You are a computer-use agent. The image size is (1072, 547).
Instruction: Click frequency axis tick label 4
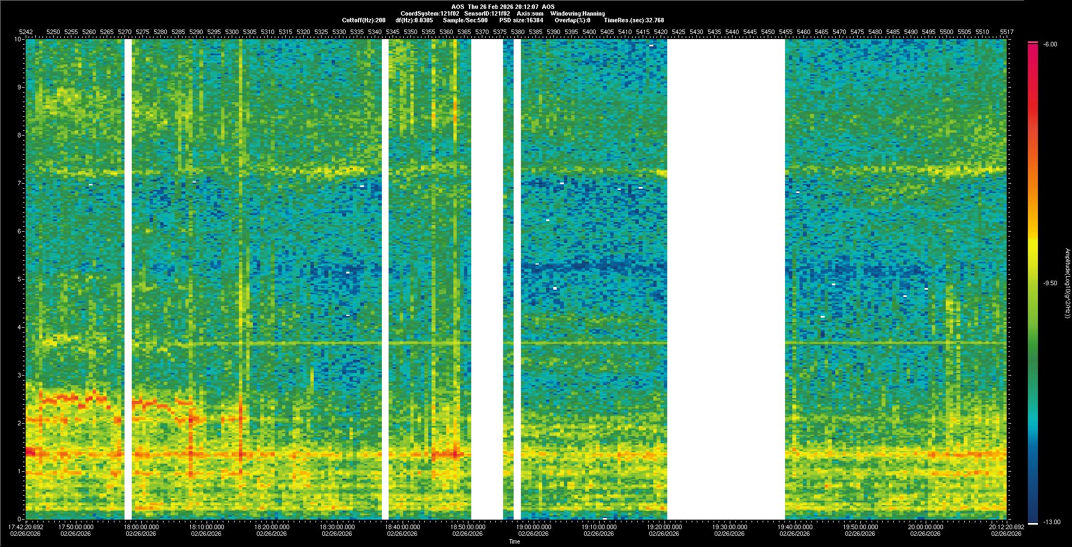[x=20, y=327]
